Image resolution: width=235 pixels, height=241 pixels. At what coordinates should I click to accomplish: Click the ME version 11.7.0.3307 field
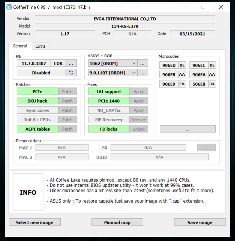click(34, 63)
